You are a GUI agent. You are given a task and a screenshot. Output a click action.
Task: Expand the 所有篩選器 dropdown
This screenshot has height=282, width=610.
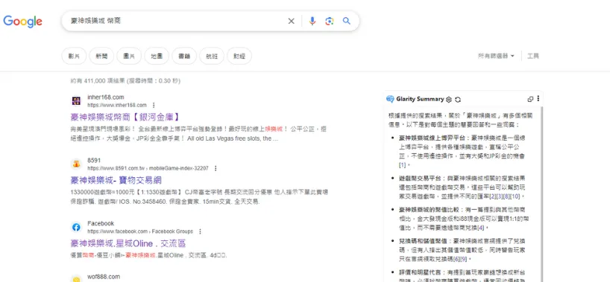tap(496, 56)
